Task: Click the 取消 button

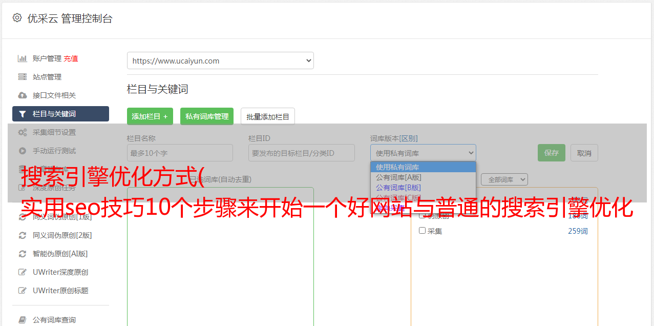Action: click(584, 153)
